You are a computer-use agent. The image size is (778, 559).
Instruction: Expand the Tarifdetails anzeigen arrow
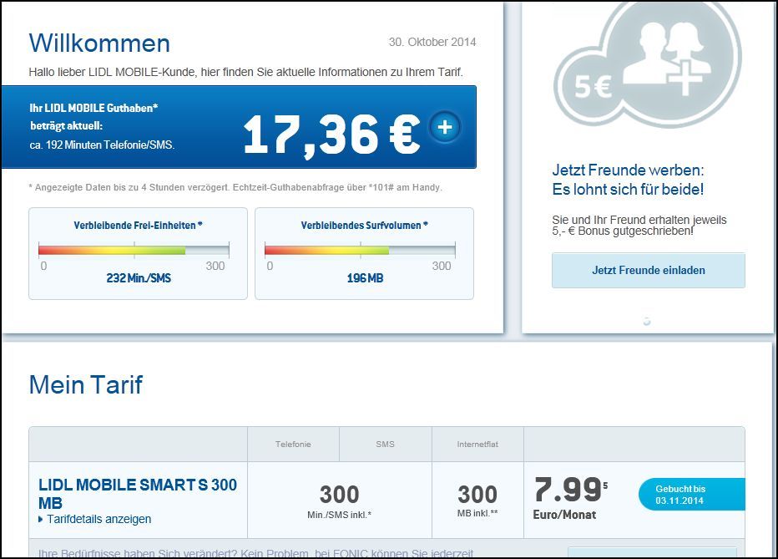pos(41,520)
